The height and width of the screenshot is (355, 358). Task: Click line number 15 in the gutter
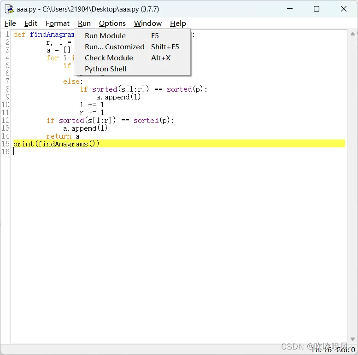click(x=6, y=144)
